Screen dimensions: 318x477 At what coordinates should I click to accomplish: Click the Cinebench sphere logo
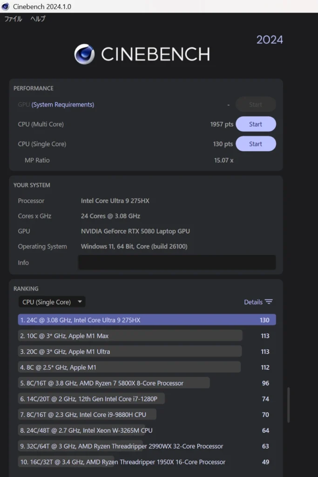click(85, 54)
